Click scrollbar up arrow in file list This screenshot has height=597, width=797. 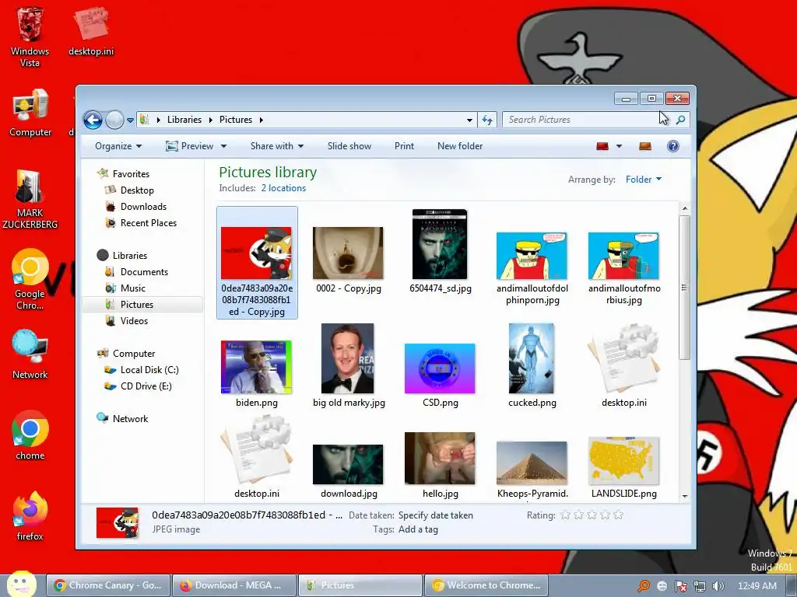[x=685, y=208]
